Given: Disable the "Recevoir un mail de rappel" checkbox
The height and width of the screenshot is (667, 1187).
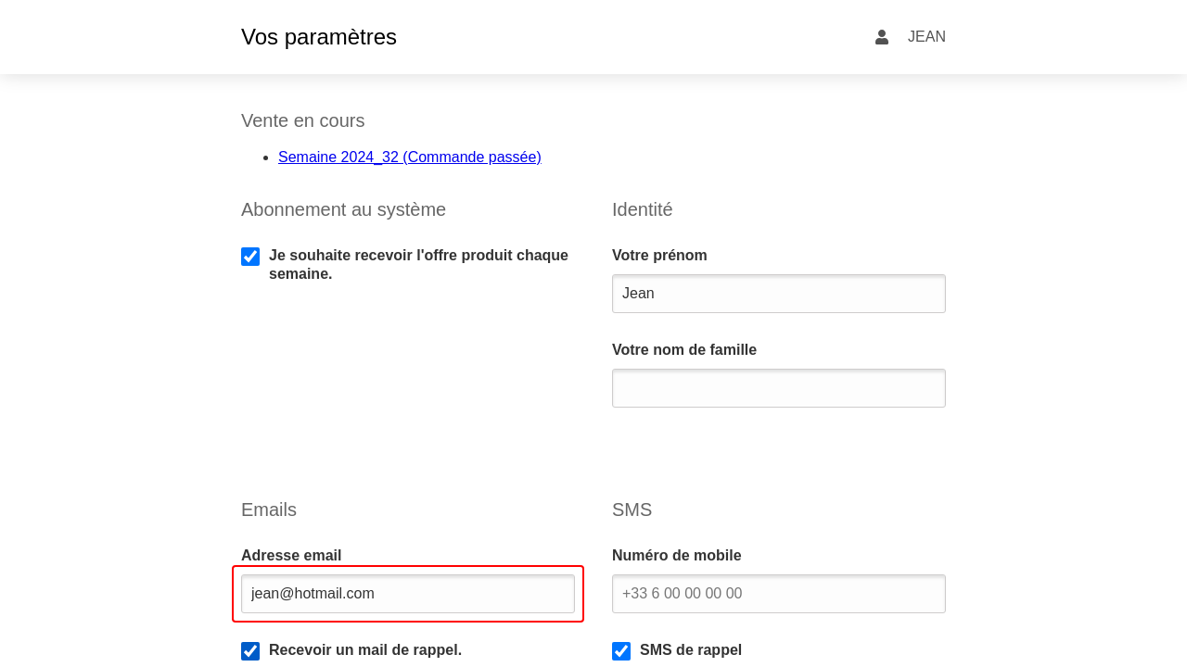Looking at the screenshot, I should [x=250, y=651].
